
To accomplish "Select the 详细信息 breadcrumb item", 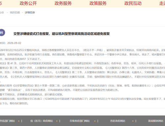I will point(30,13).
